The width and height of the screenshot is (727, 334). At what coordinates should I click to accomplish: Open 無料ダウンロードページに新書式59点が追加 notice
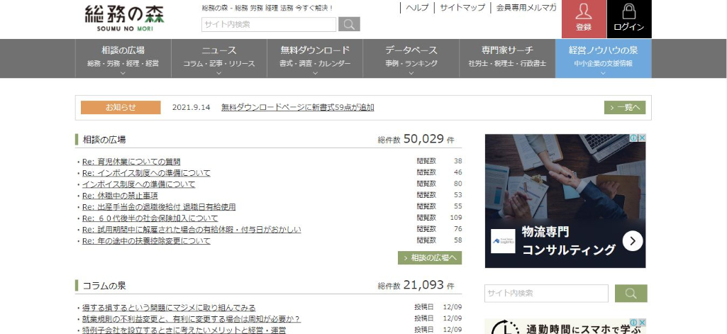click(x=298, y=108)
